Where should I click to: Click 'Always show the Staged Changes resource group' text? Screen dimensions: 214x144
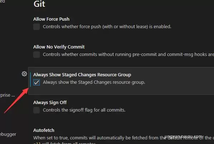pyautogui.click(x=94, y=82)
